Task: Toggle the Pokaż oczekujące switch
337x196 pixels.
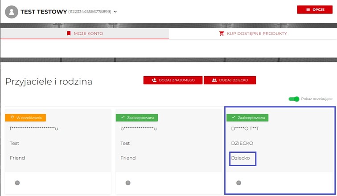Action: 294,99
